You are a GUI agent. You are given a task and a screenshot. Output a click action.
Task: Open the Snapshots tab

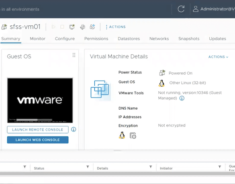coord(189,39)
